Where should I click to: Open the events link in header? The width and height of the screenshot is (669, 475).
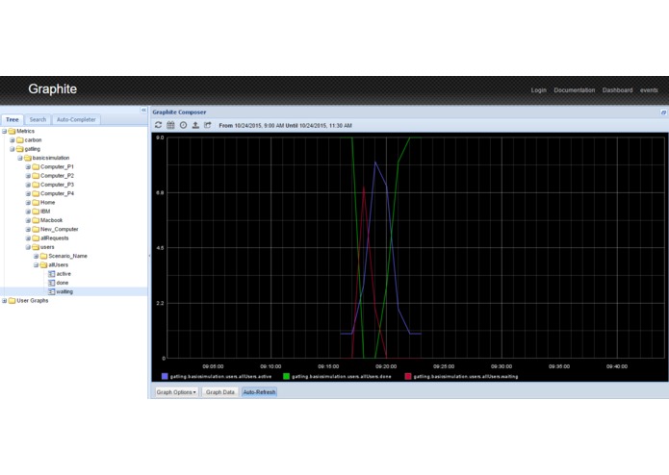click(x=649, y=90)
